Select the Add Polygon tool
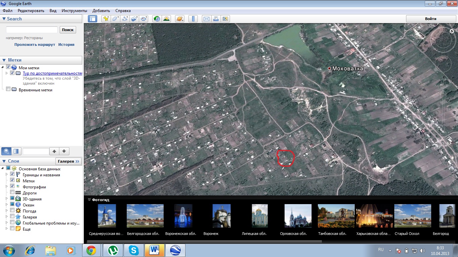458x257 pixels. coord(116,19)
